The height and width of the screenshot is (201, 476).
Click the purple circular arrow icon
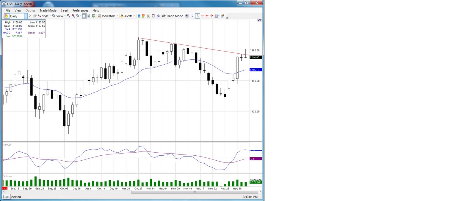pos(158,16)
